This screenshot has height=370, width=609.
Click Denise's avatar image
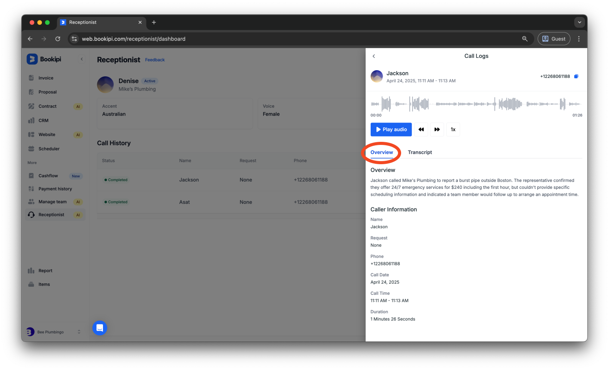105,85
